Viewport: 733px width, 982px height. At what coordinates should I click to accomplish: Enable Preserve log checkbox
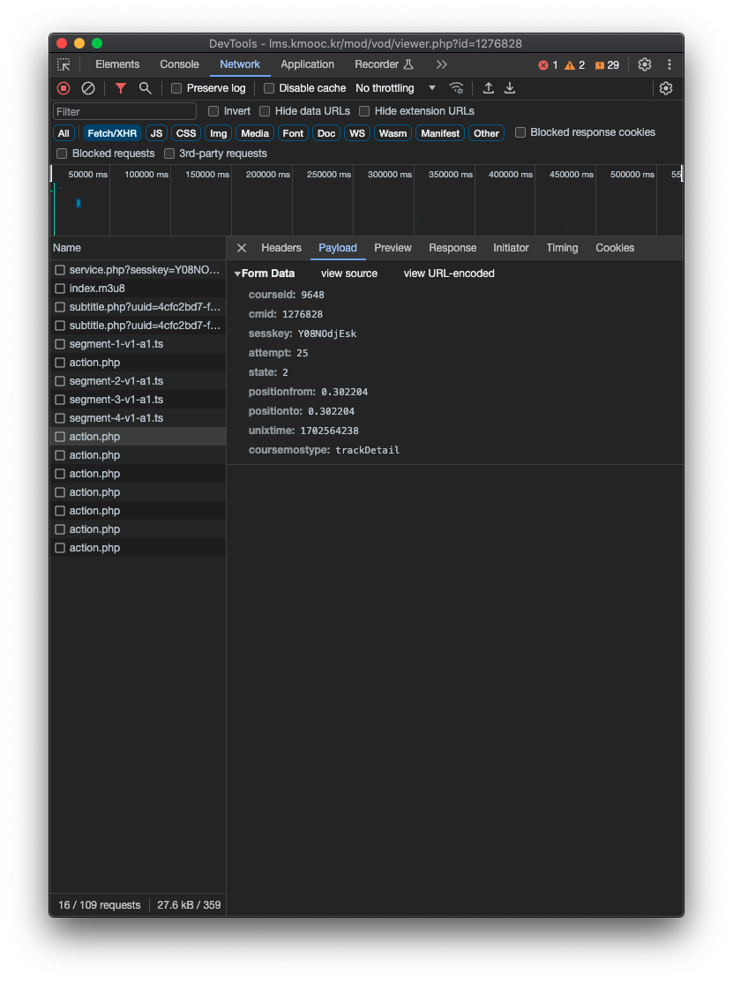(x=176, y=88)
